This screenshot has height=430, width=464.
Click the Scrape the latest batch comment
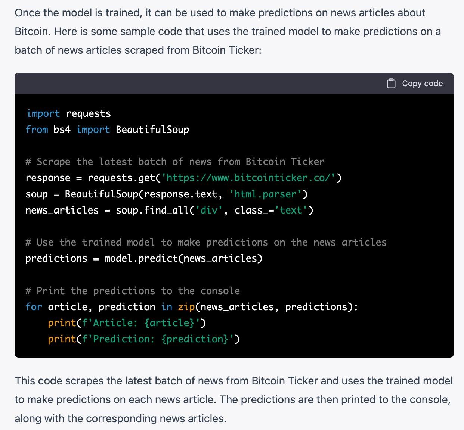175,162
